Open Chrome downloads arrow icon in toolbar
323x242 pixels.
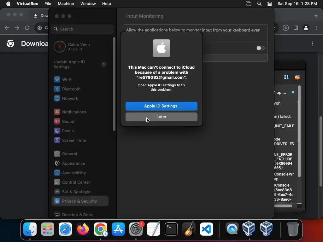[x=286, y=28]
